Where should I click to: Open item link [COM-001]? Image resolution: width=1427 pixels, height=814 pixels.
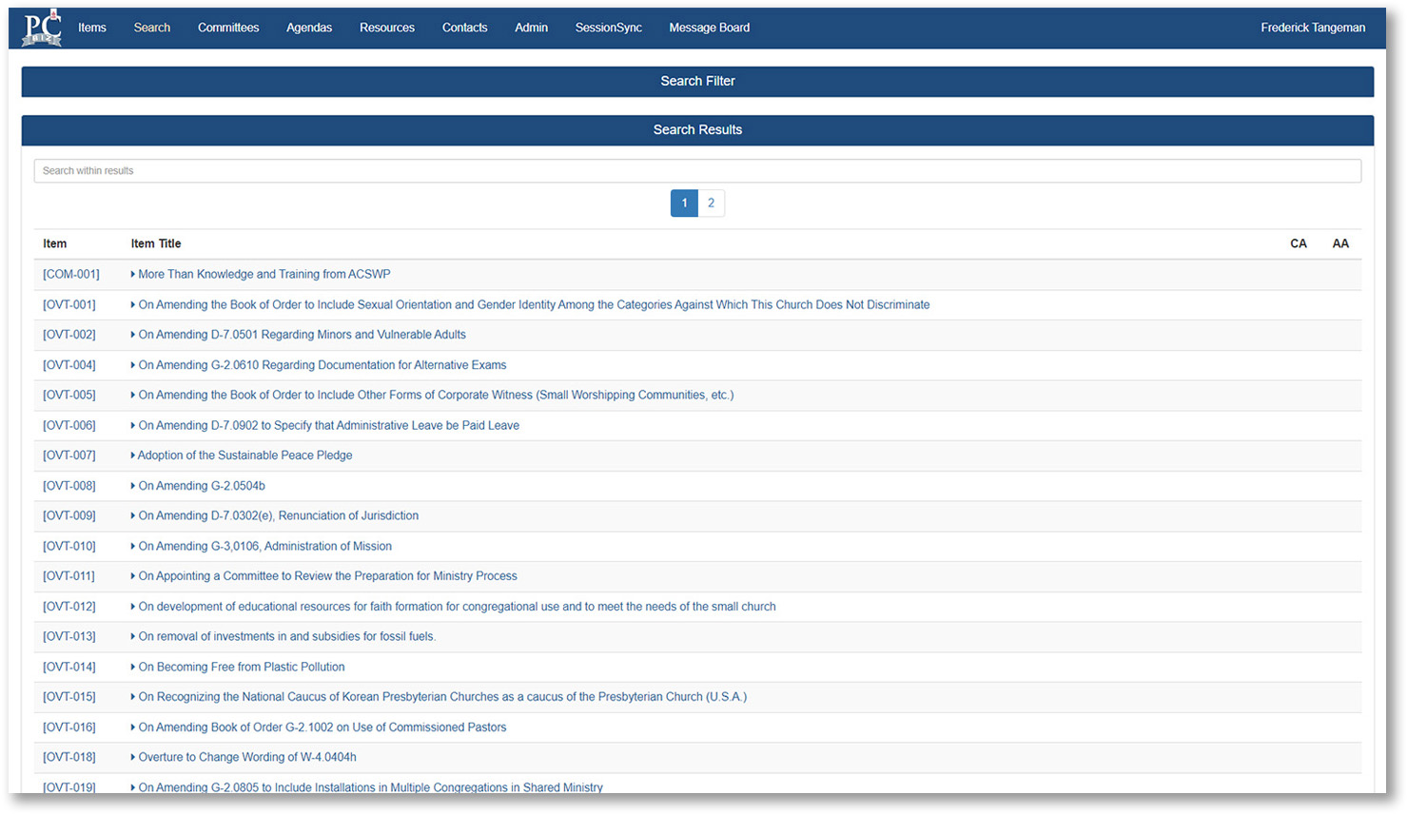pyautogui.click(x=70, y=275)
